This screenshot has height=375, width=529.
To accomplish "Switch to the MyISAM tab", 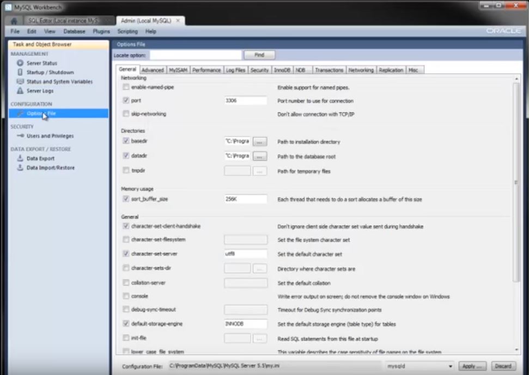I will tap(178, 70).
